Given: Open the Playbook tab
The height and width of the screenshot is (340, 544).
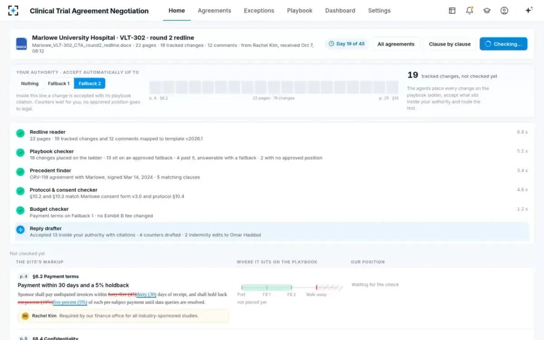Looking at the screenshot, I should tap(300, 10).
